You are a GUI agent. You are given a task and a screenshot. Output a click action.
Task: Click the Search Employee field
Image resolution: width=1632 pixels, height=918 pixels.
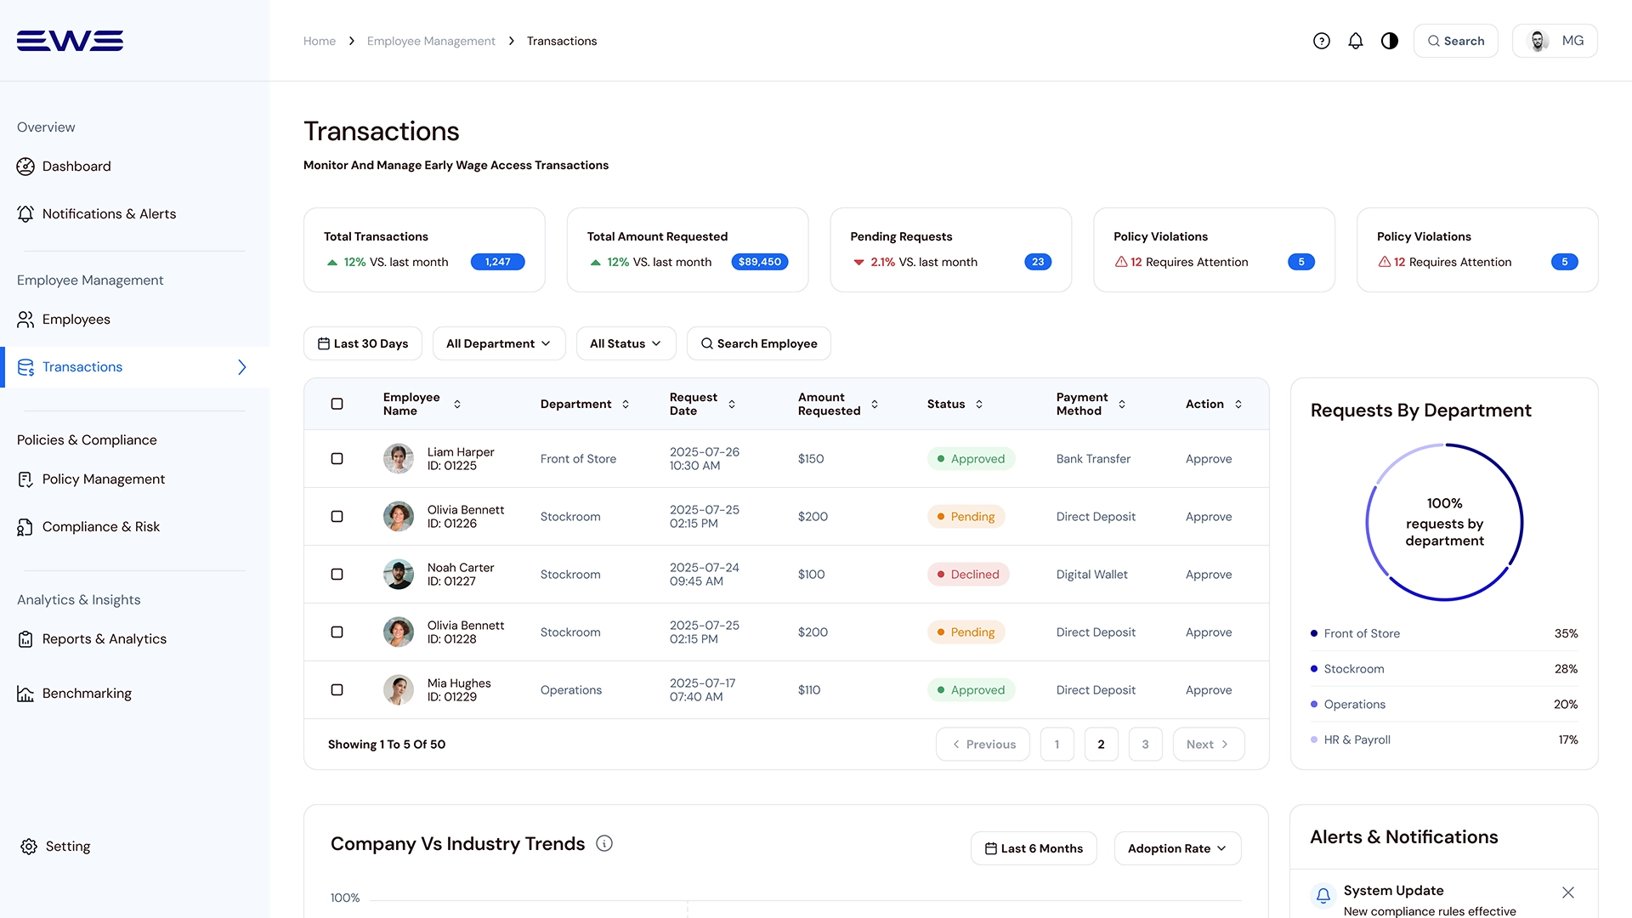click(x=758, y=343)
